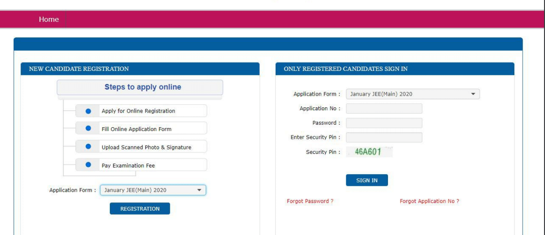
Task: Select the Upload Scanned Photo & Signature step
Action: click(146, 147)
